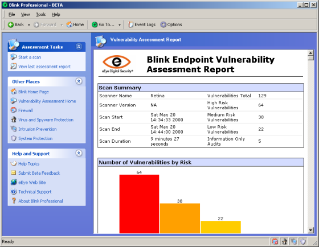Open the Firewall link

(26, 110)
